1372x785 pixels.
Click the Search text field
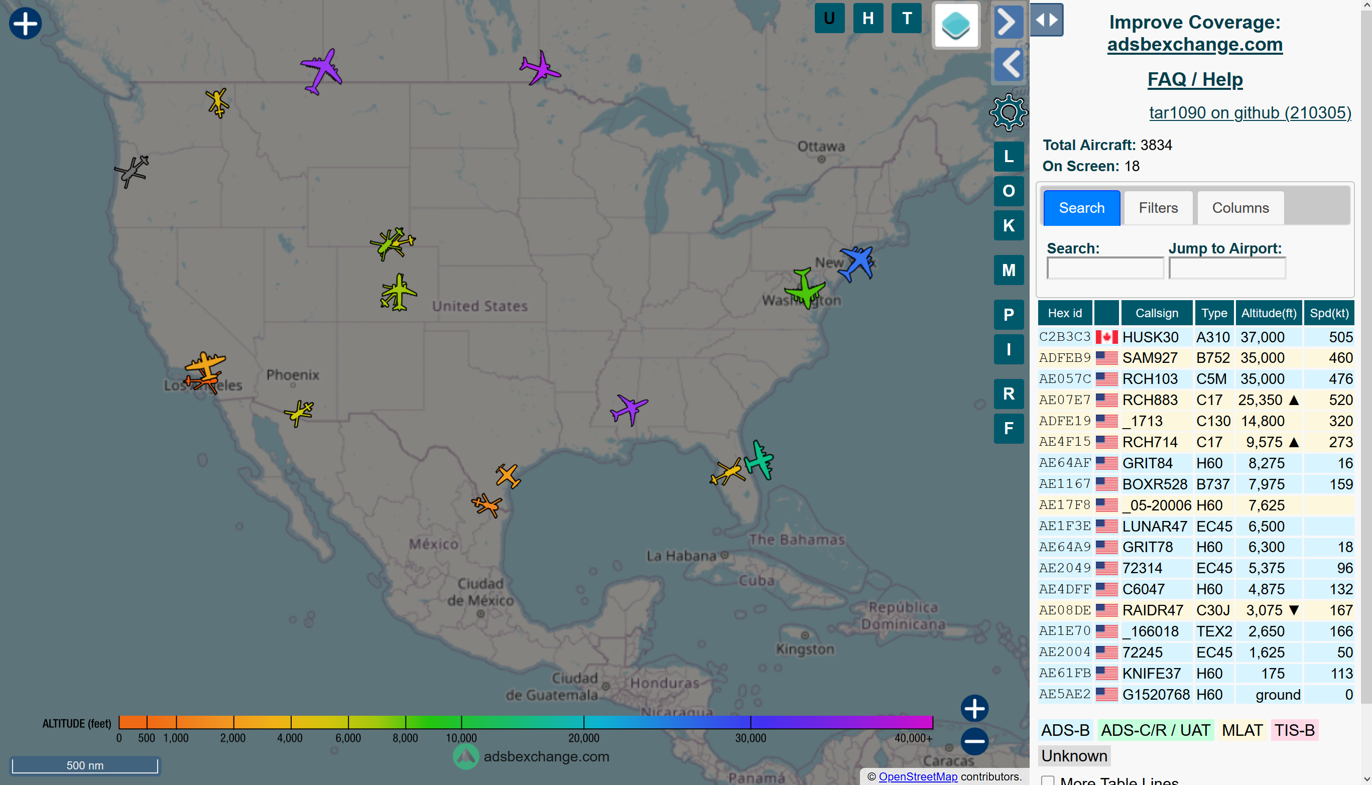(x=1104, y=268)
